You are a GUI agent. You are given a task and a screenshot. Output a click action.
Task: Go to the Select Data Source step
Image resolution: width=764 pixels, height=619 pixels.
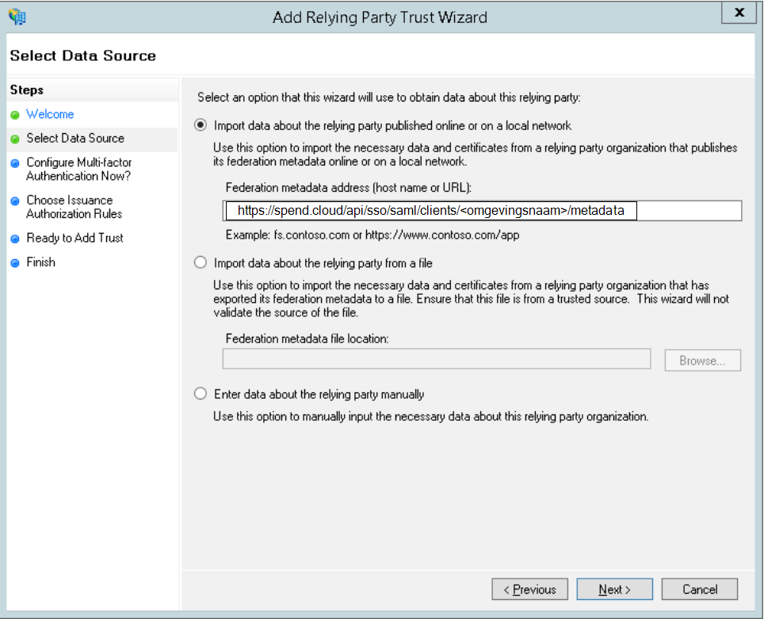(75, 139)
